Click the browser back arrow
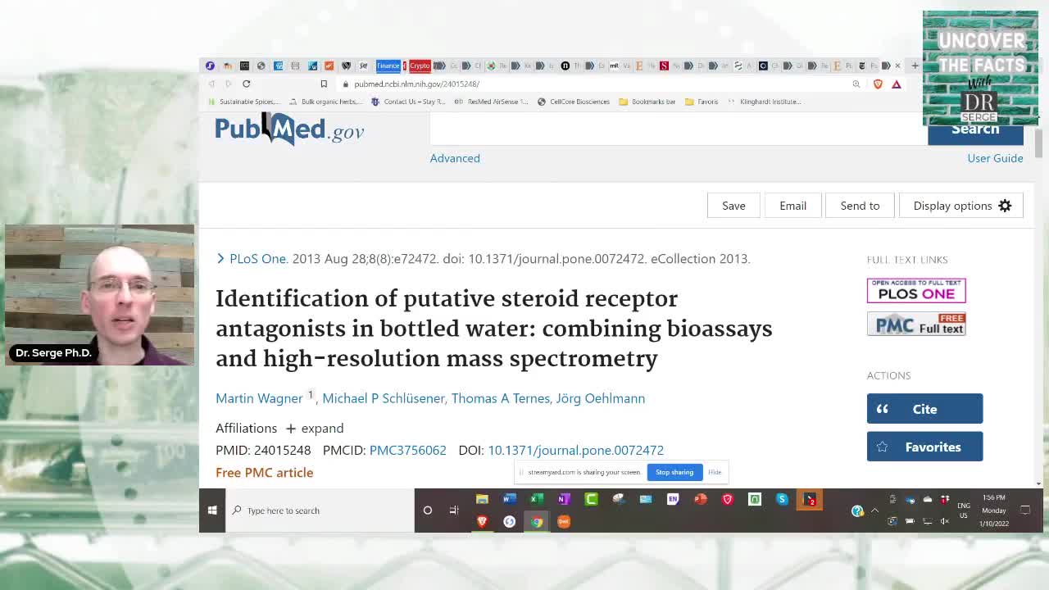This screenshot has height=590, width=1049. [211, 84]
